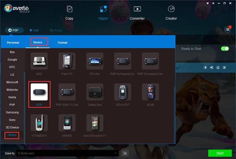
Task: Choose Sony in the brand list
Action: (12, 120)
